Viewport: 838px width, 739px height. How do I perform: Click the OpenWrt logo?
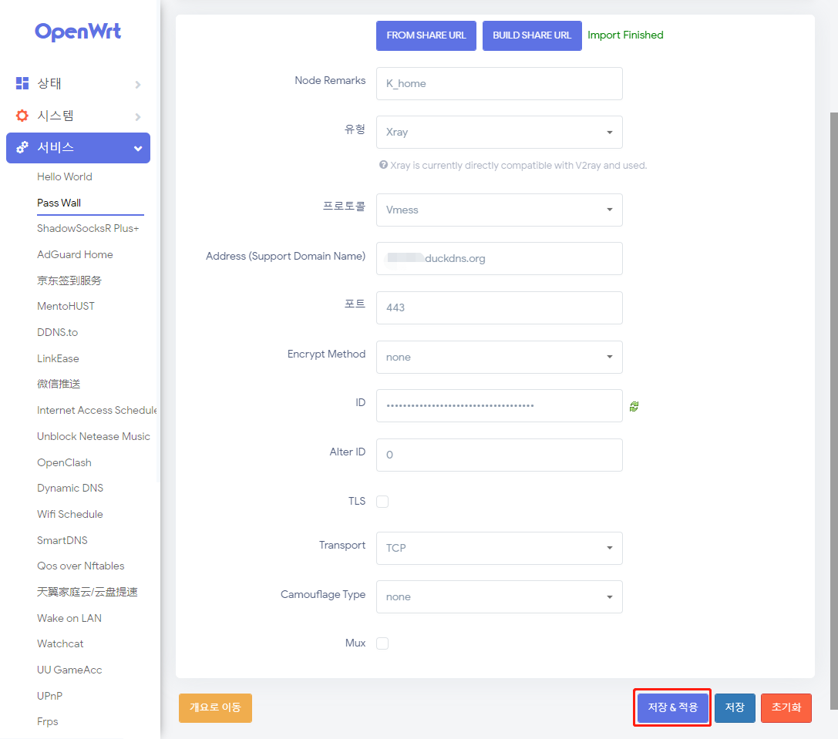point(78,32)
